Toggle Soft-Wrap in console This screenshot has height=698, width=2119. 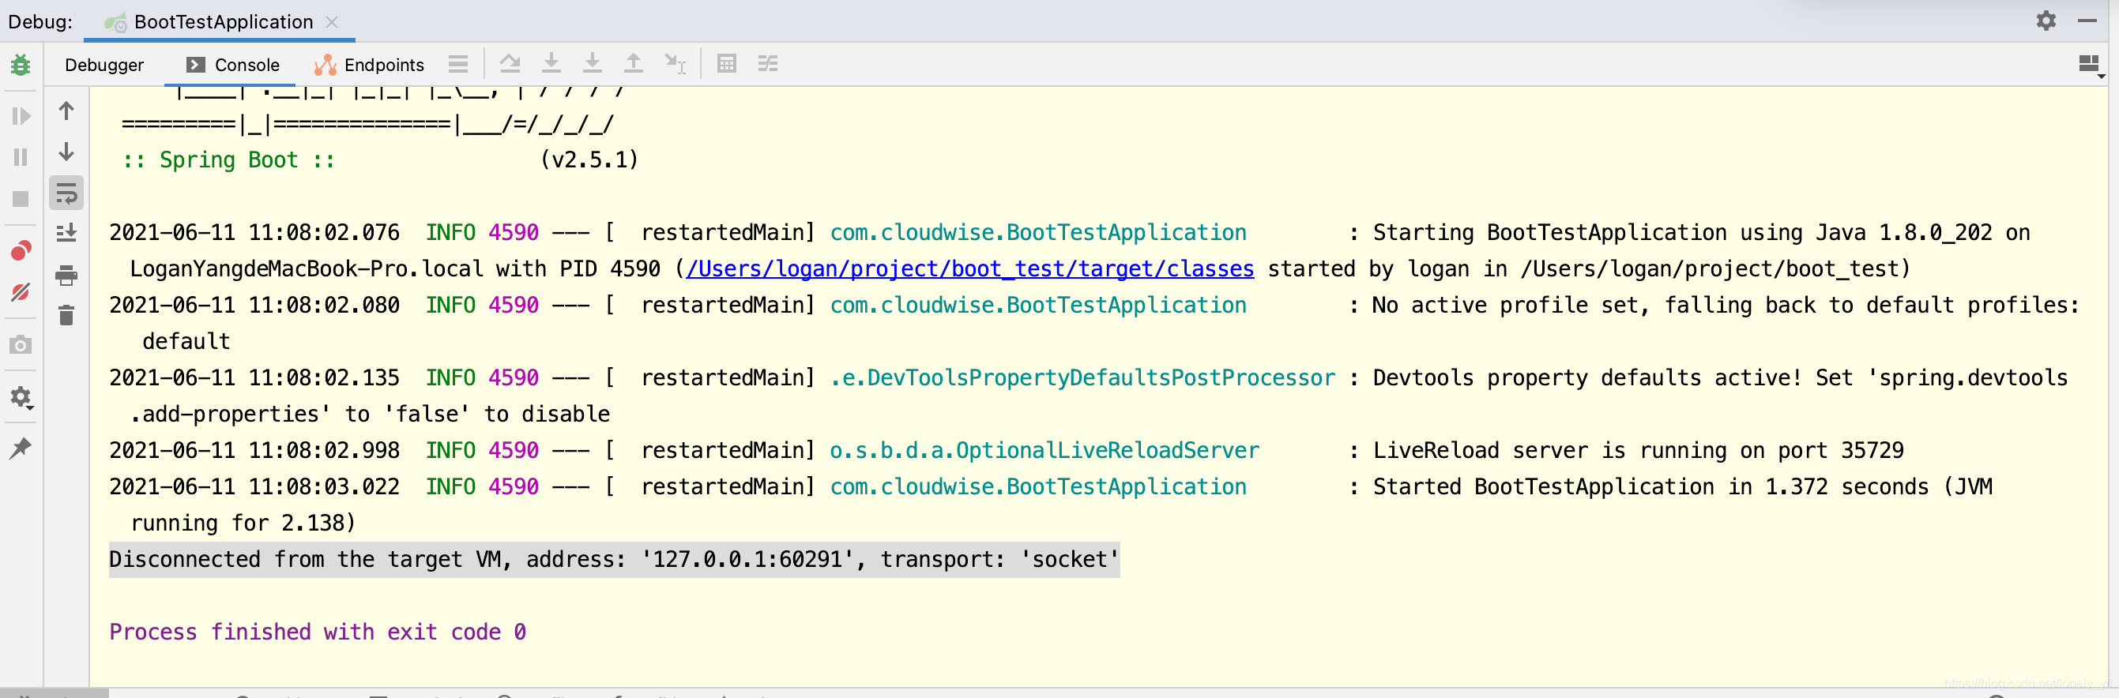click(66, 193)
